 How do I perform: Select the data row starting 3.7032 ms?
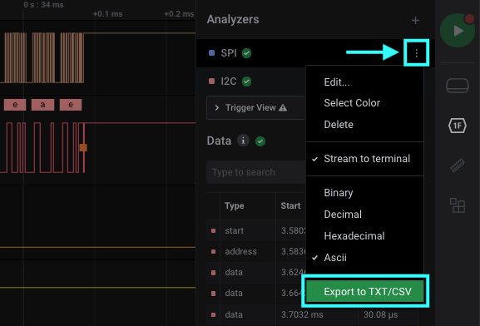tap(312, 314)
